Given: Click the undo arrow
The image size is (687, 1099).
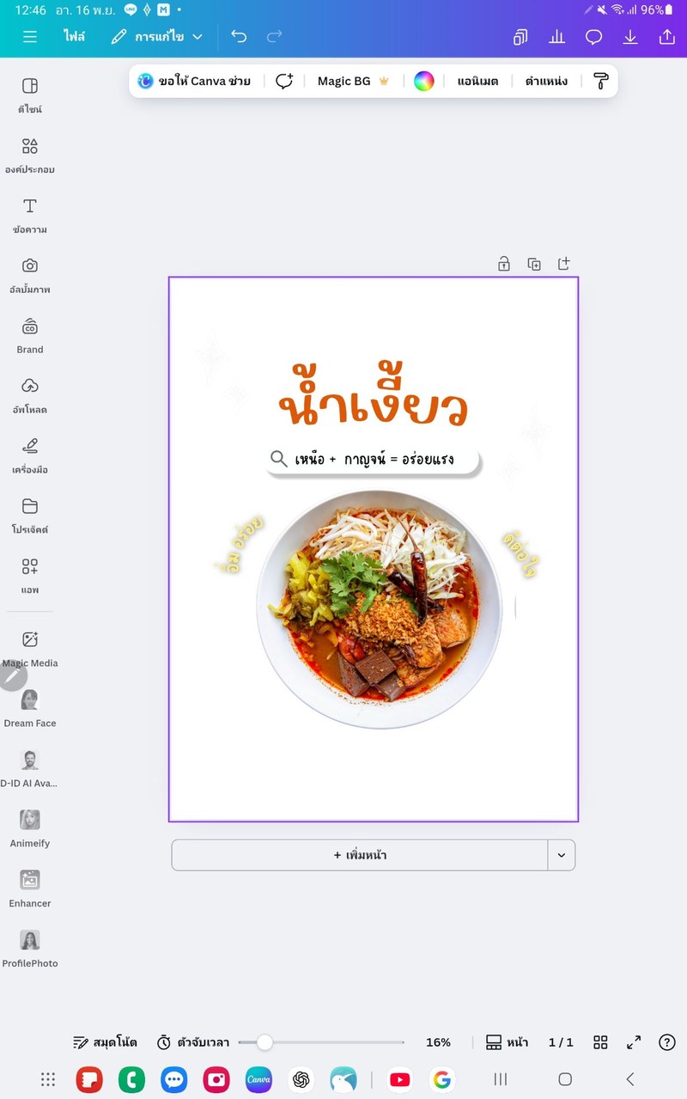Looking at the screenshot, I should [239, 37].
